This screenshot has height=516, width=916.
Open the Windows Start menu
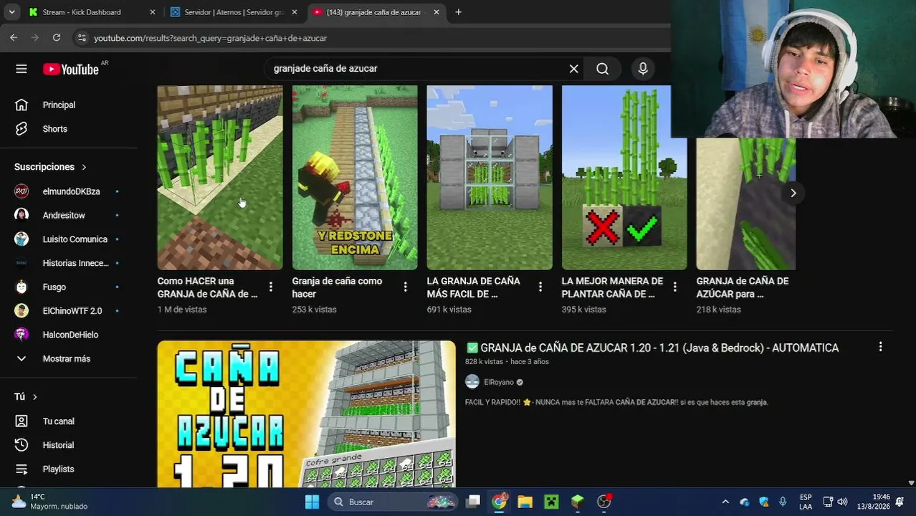coord(312,502)
